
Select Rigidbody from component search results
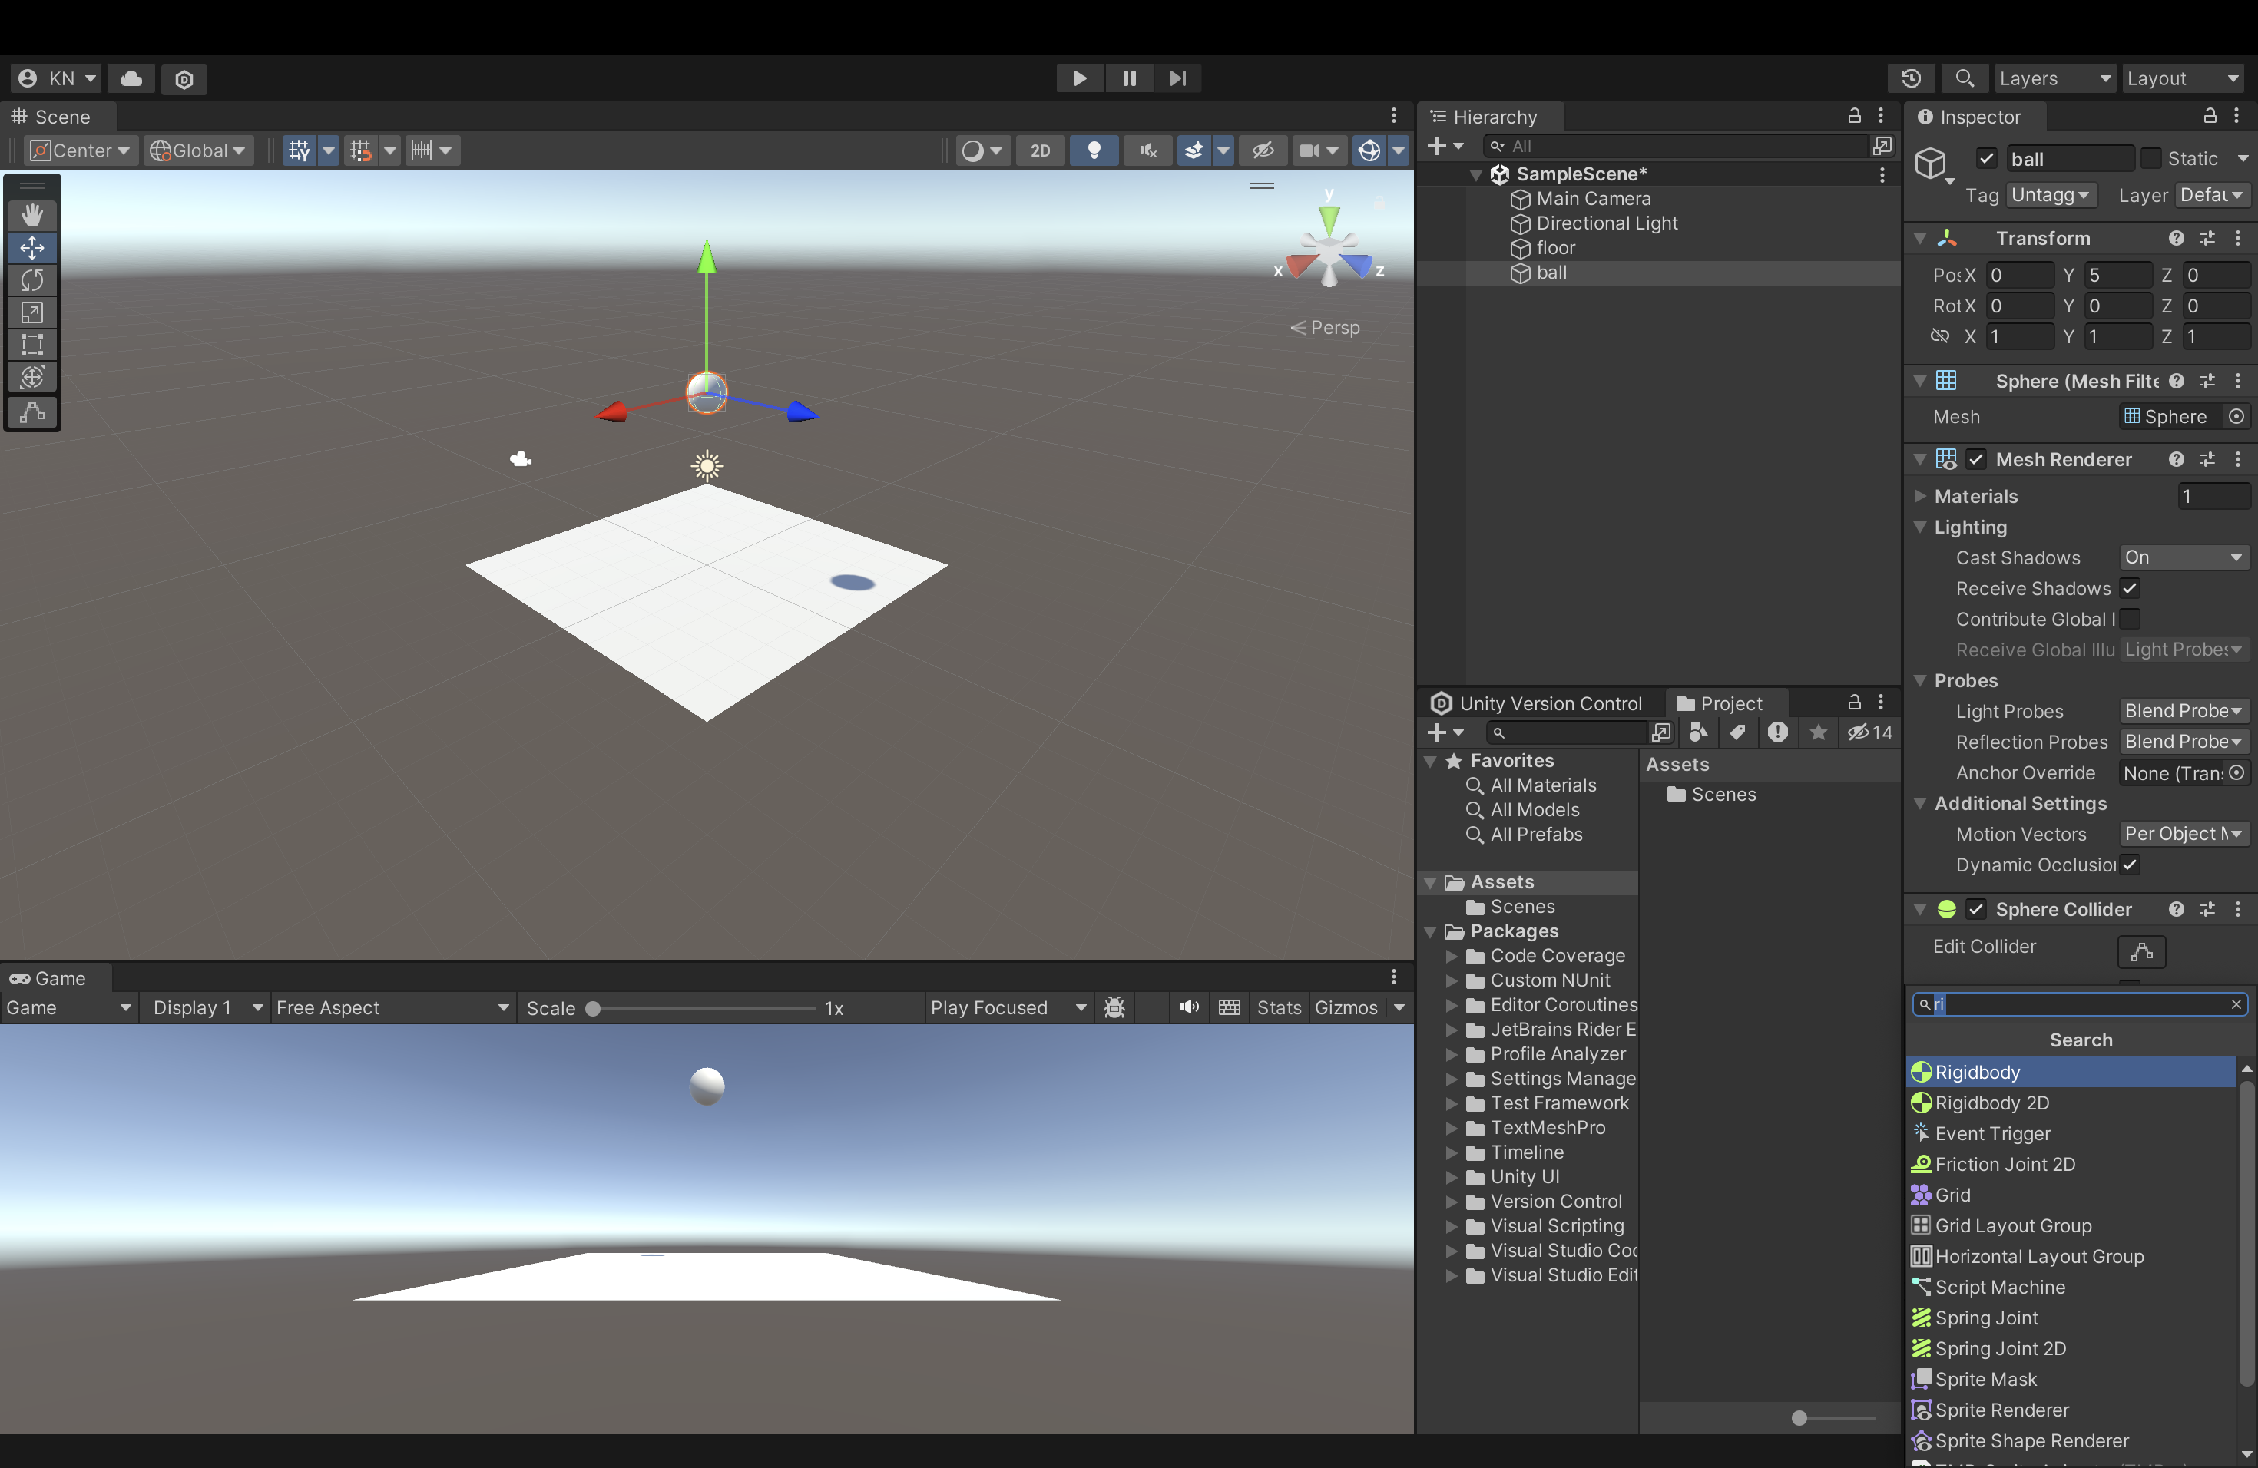pos(1978,1072)
